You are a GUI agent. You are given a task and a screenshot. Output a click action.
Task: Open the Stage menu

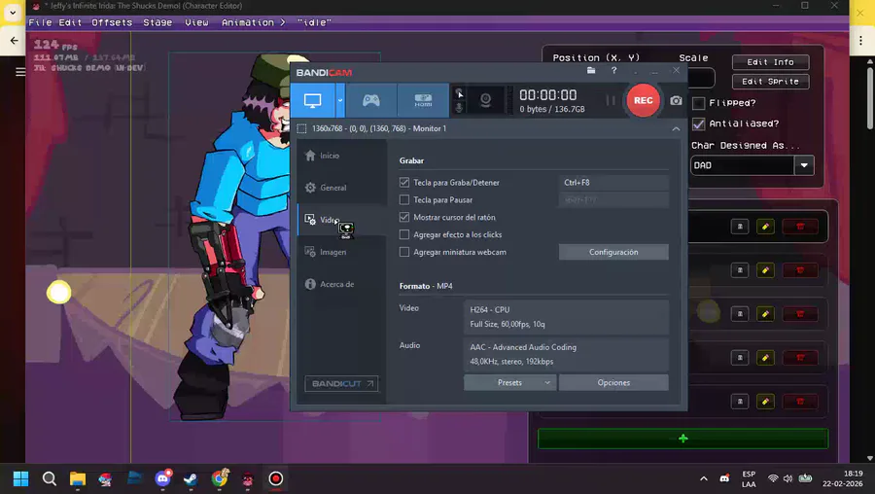coord(157,23)
